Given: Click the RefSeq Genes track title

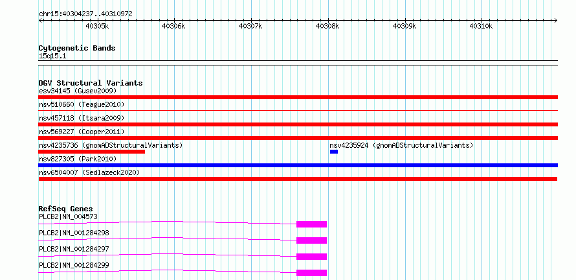Looking at the screenshot, I should [x=66, y=209].
